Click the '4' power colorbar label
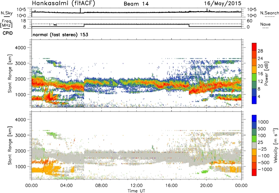279x193 pixels. click(x=259, y=96)
